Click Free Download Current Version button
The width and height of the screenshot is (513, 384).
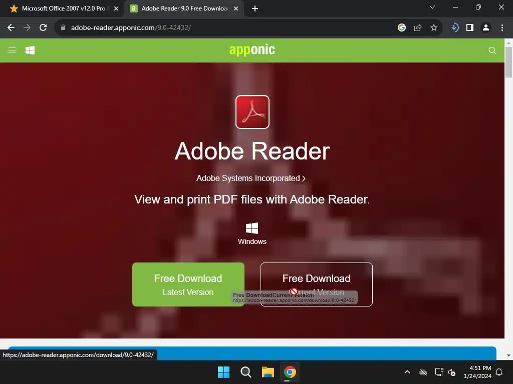(x=317, y=284)
